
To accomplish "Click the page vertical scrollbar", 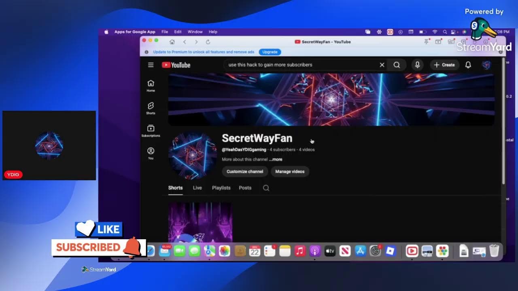I will point(503,121).
